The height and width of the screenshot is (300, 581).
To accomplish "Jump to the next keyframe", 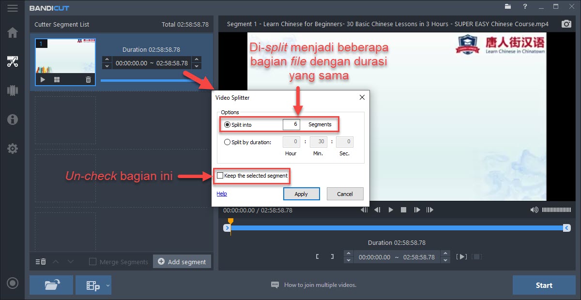I will pyautogui.click(x=429, y=210).
